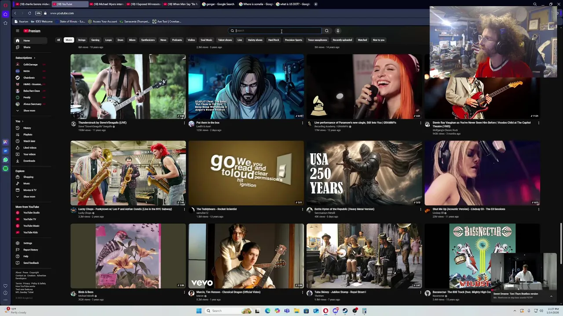Select the Gaming filter chip
Image resolution: width=563 pixels, height=316 pixels.
click(95, 40)
